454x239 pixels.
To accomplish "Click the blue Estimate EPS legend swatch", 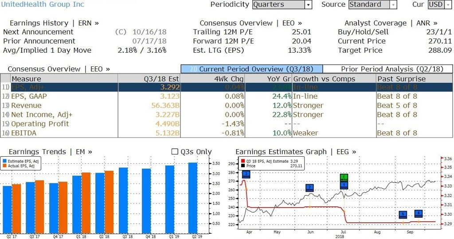I will tap(4, 161).
